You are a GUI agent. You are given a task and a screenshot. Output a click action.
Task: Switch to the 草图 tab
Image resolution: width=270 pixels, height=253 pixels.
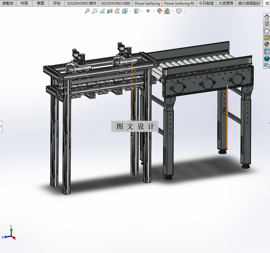click(x=41, y=3)
